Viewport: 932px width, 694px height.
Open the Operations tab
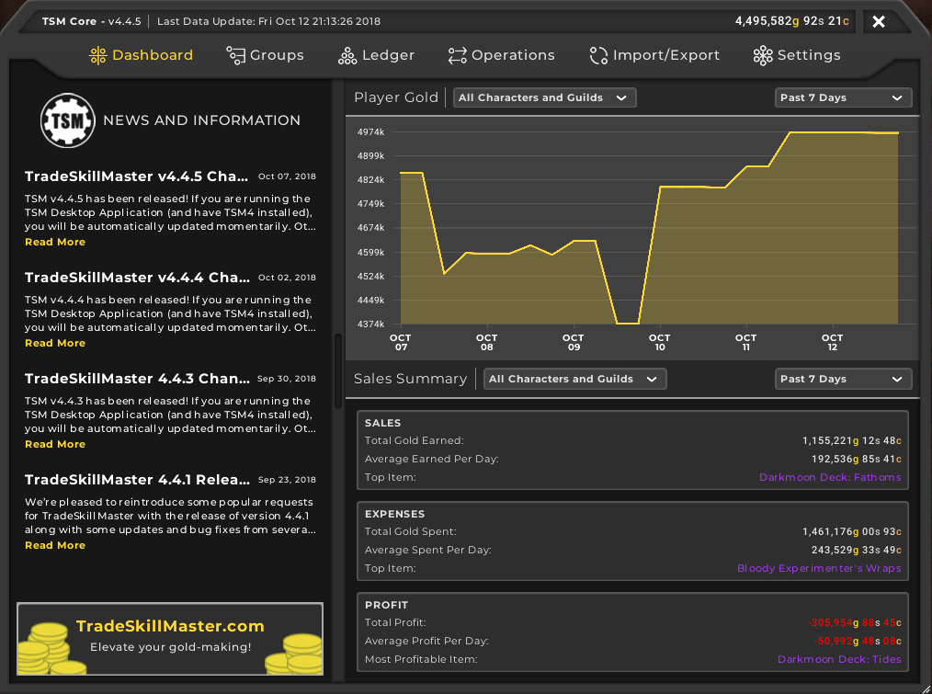pyautogui.click(x=501, y=55)
